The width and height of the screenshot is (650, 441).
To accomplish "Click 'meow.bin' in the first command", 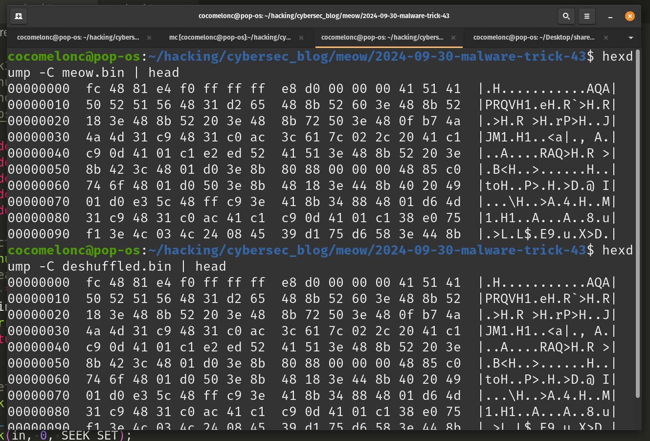I will 93,72.
